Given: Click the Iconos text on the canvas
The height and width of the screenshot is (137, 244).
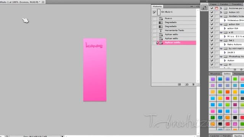Looking at the screenshot, I should [94, 45].
